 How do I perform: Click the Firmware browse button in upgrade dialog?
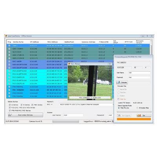coord(122,82)
